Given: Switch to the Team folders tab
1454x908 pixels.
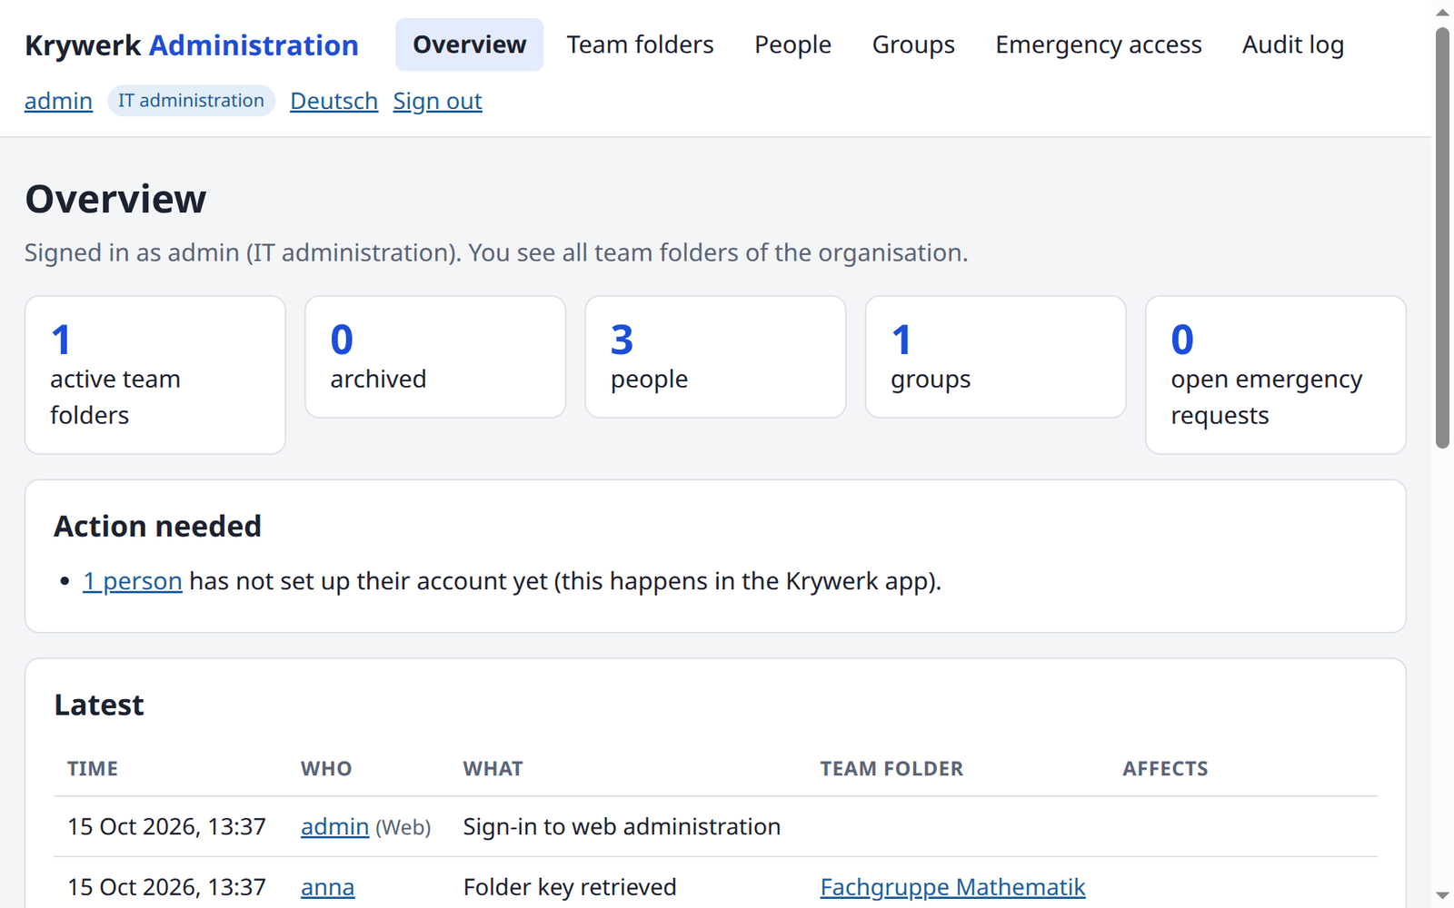Looking at the screenshot, I should coord(640,44).
